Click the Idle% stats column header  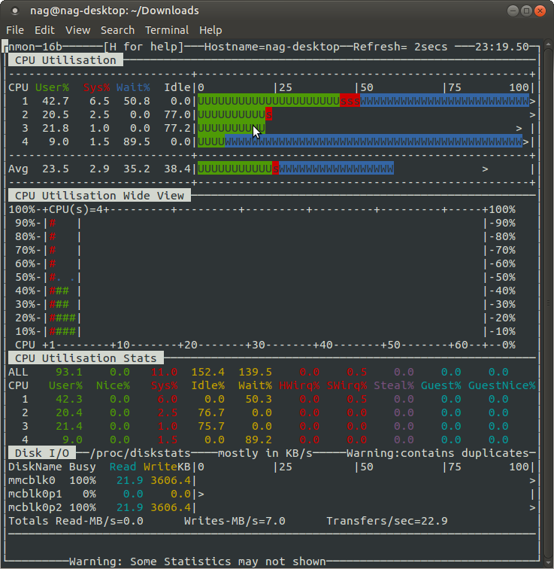tap(208, 386)
